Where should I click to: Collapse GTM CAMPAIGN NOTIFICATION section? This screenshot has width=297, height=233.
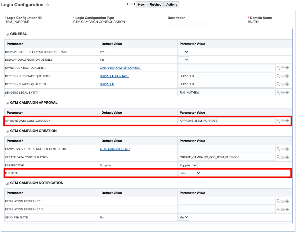[7, 183]
